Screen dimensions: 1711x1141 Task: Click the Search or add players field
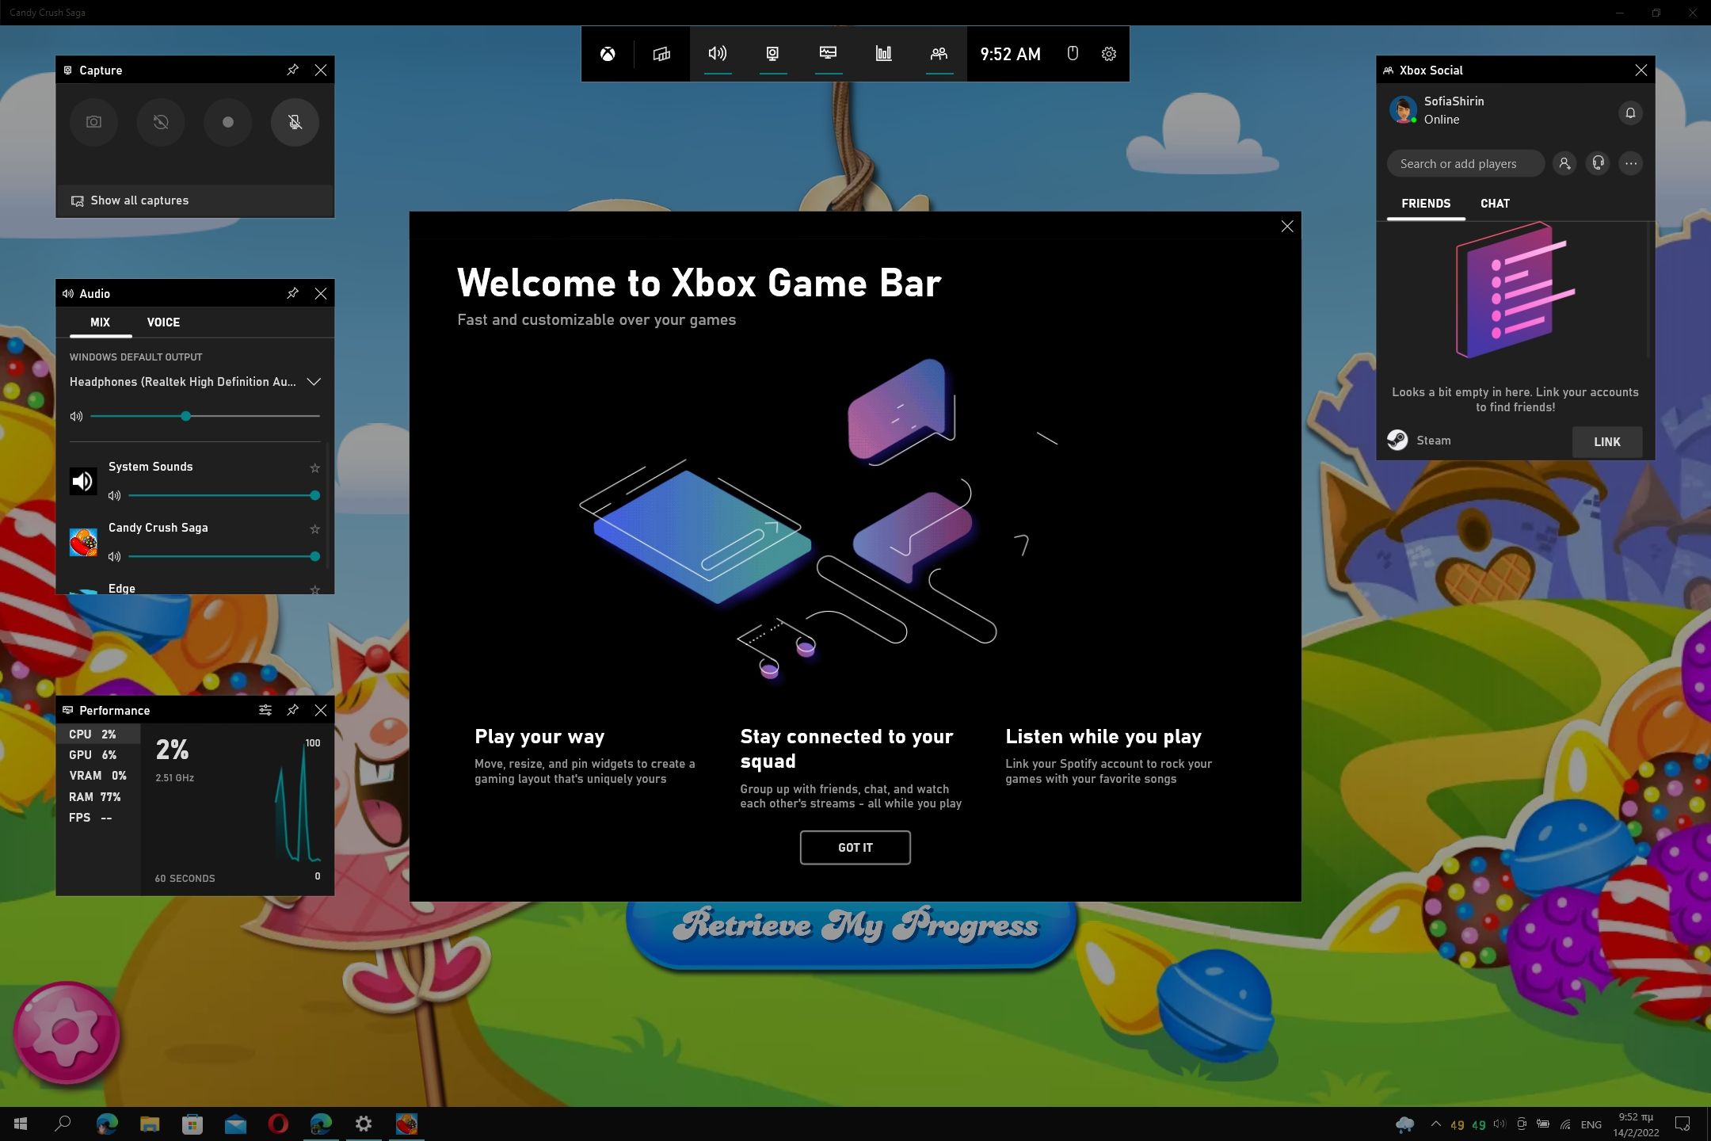[1465, 164]
